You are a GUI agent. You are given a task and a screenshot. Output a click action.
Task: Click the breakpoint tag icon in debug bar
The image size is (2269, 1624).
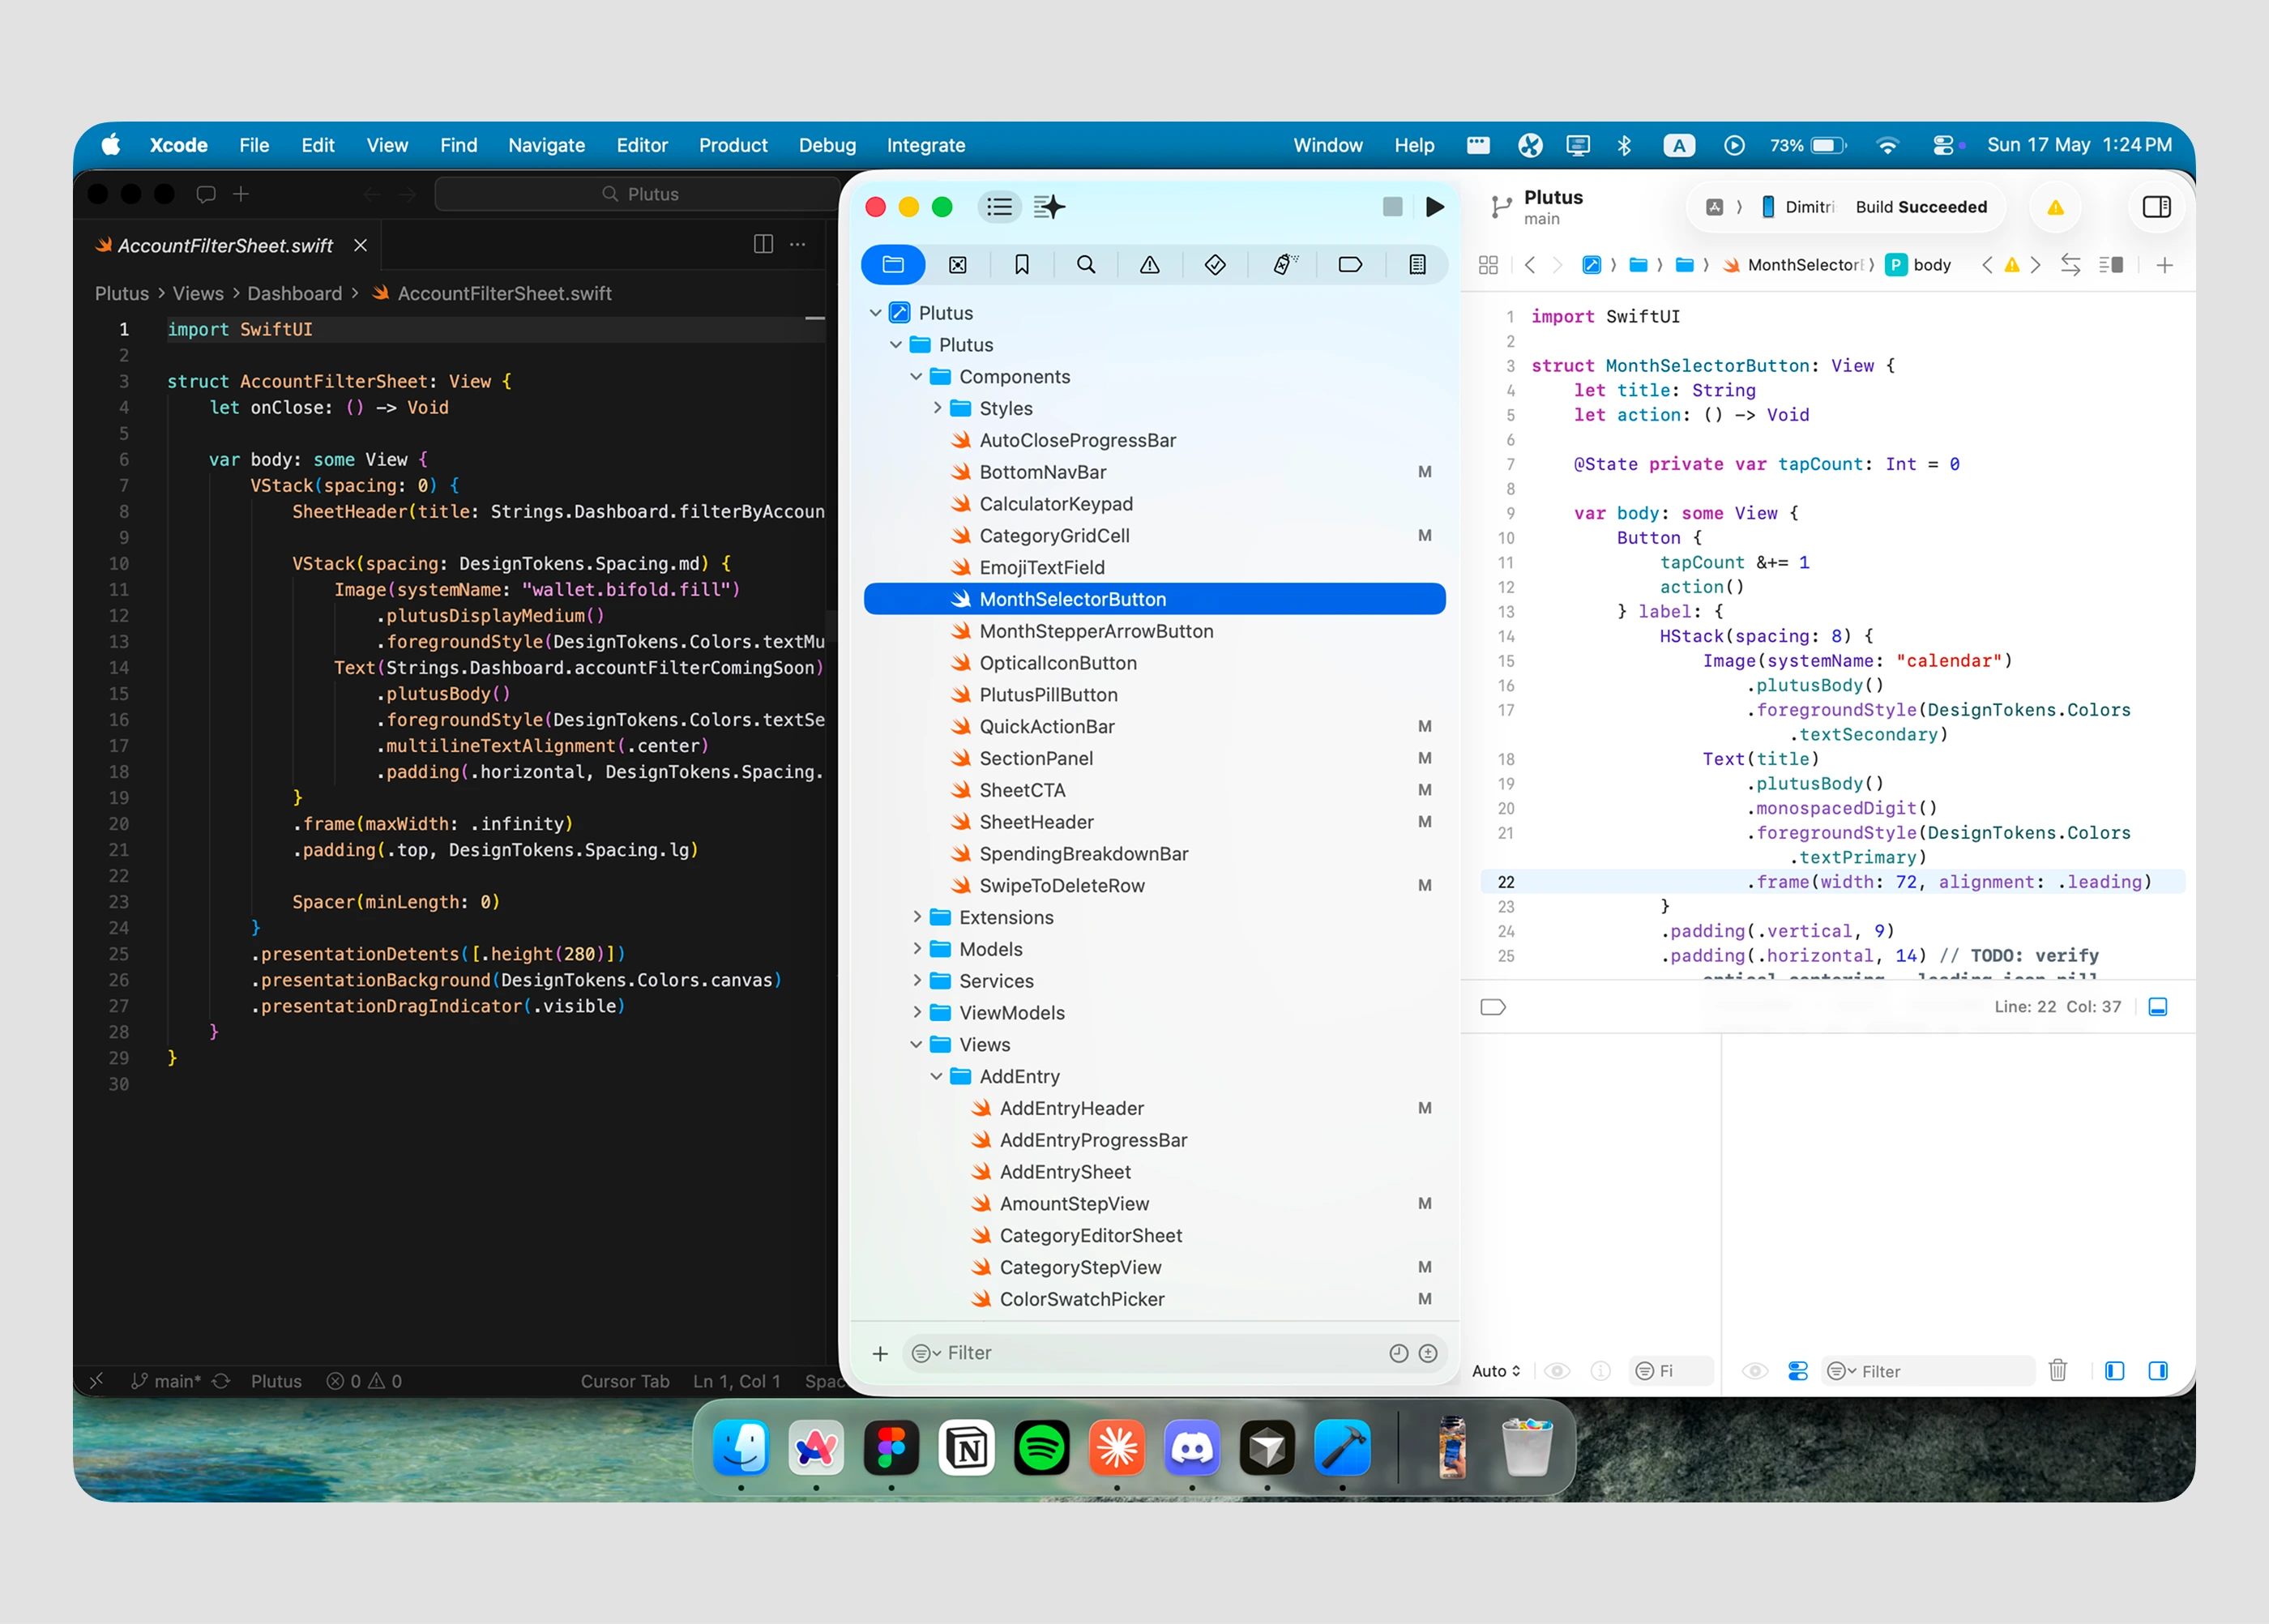pyautogui.click(x=1492, y=1007)
